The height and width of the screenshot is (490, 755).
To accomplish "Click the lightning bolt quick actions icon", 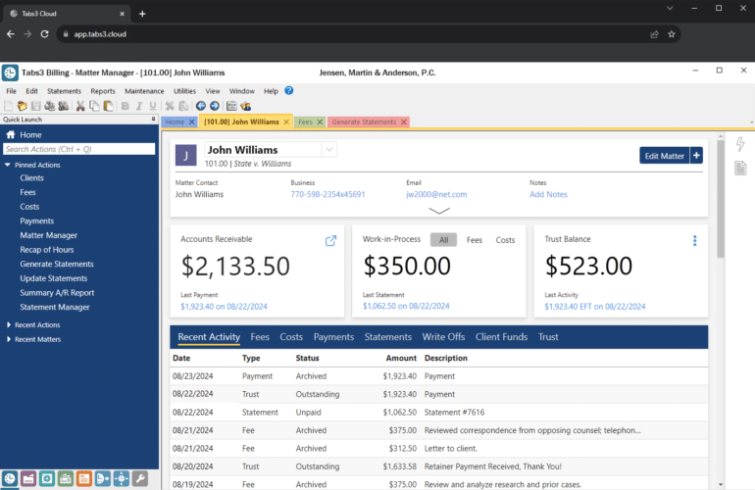I will [740, 145].
